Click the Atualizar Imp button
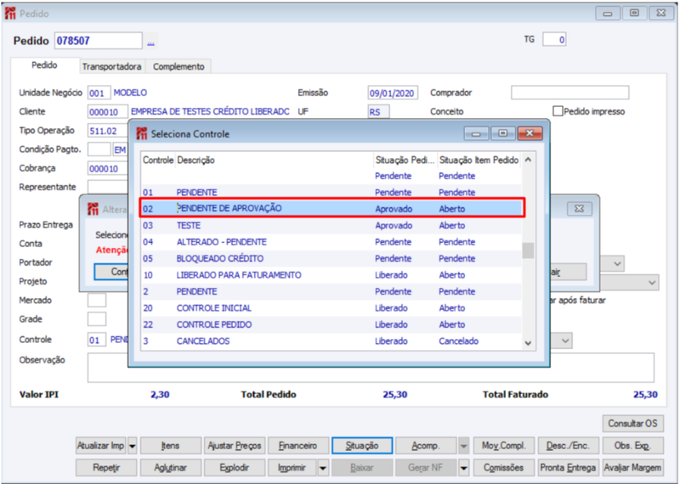 [x=100, y=446]
